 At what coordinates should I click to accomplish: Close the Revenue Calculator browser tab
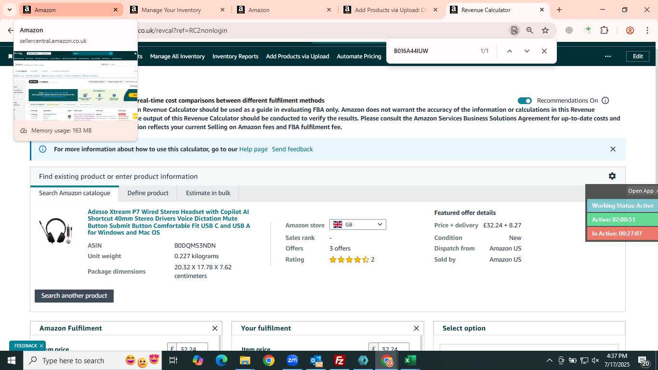click(x=542, y=10)
